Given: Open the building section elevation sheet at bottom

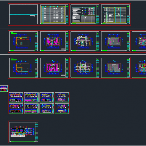Looking at the screenshot, I should coord(24,132).
